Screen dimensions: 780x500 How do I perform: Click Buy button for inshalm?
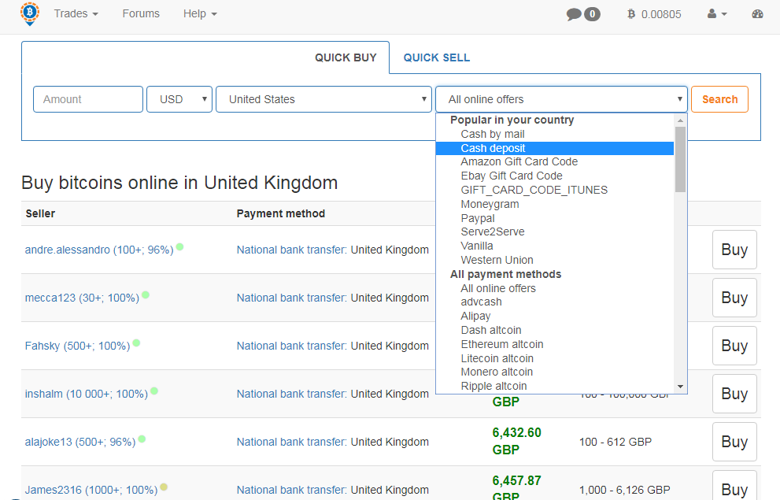pos(734,394)
